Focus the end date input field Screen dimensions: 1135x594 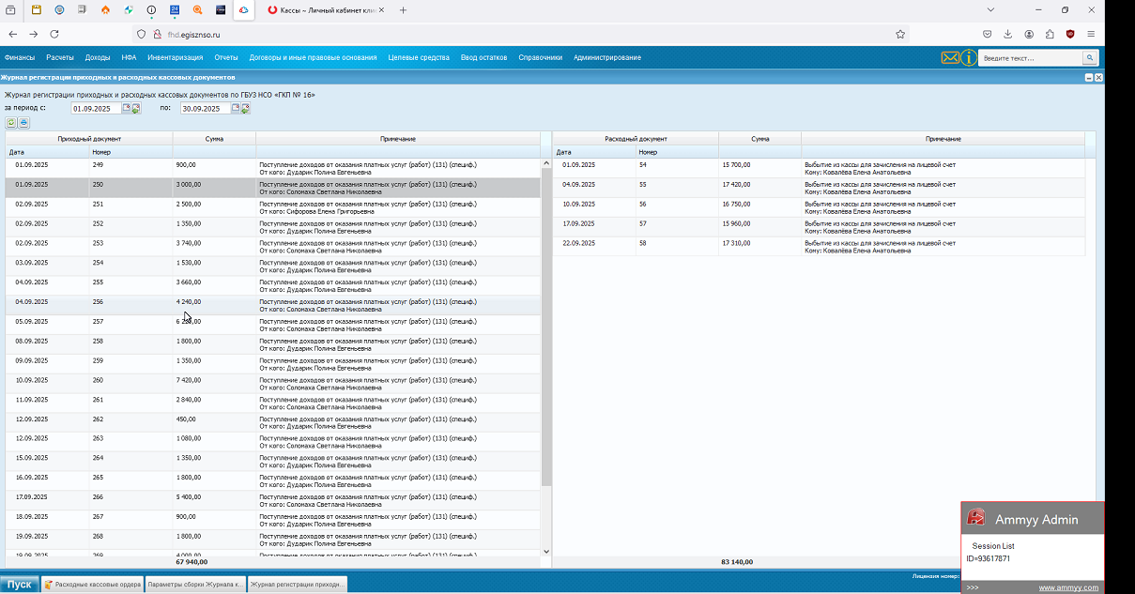point(206,109)
